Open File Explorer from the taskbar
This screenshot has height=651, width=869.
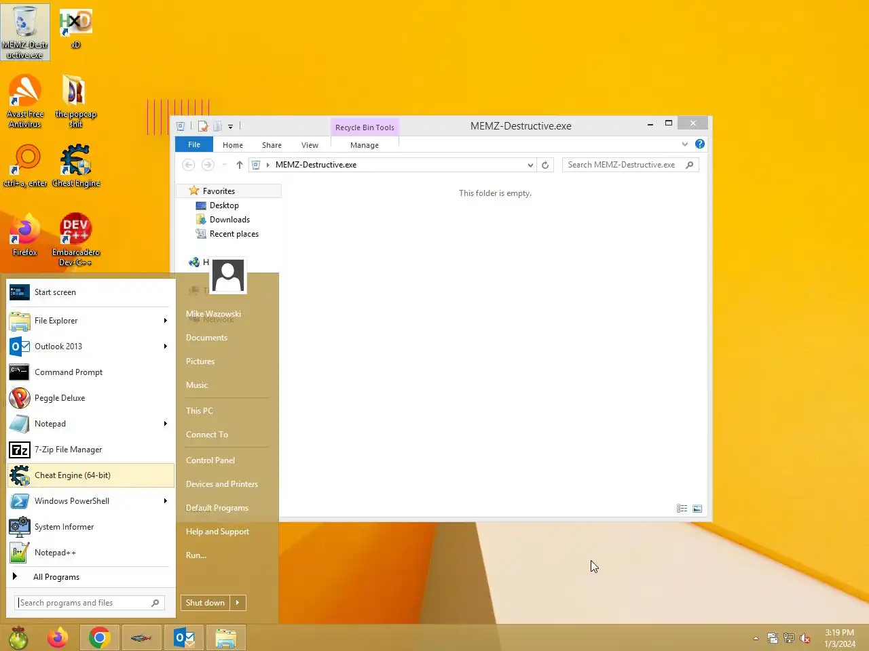tap(226, 637)
